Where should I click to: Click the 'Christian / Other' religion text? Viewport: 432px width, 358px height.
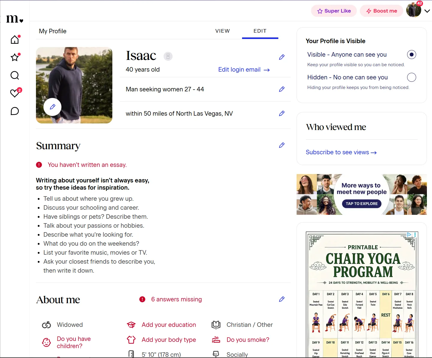250,325
